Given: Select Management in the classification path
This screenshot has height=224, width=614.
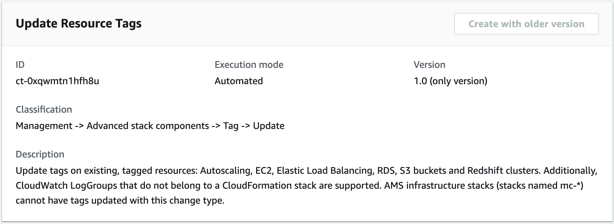Looking at the screenshot, I should (x=44, y=126).
